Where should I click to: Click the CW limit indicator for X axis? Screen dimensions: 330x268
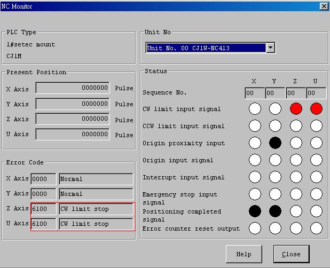pyautogui.click(x=255, y=109)
